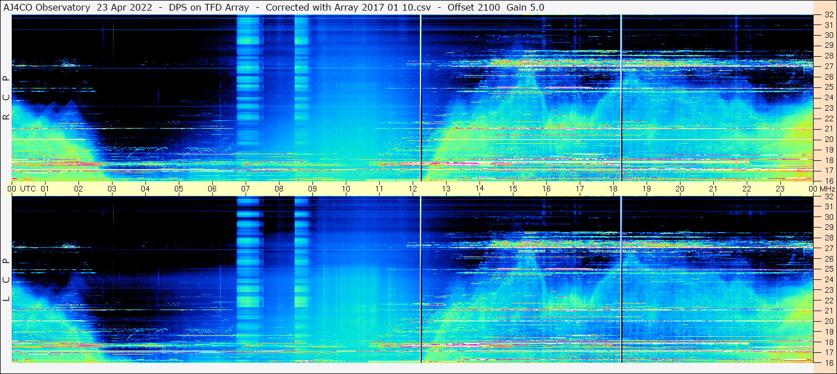Select hour 12 on the UTC axis
Image resolution: width=837 pixels, height=374 pixels.
click(x=413, y=189)
